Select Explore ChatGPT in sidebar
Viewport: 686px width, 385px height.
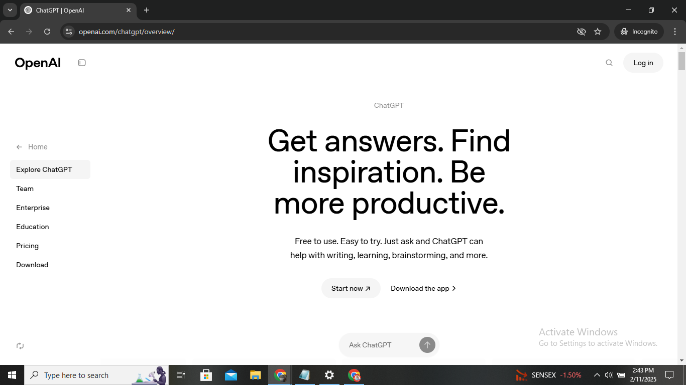(50, 169)
